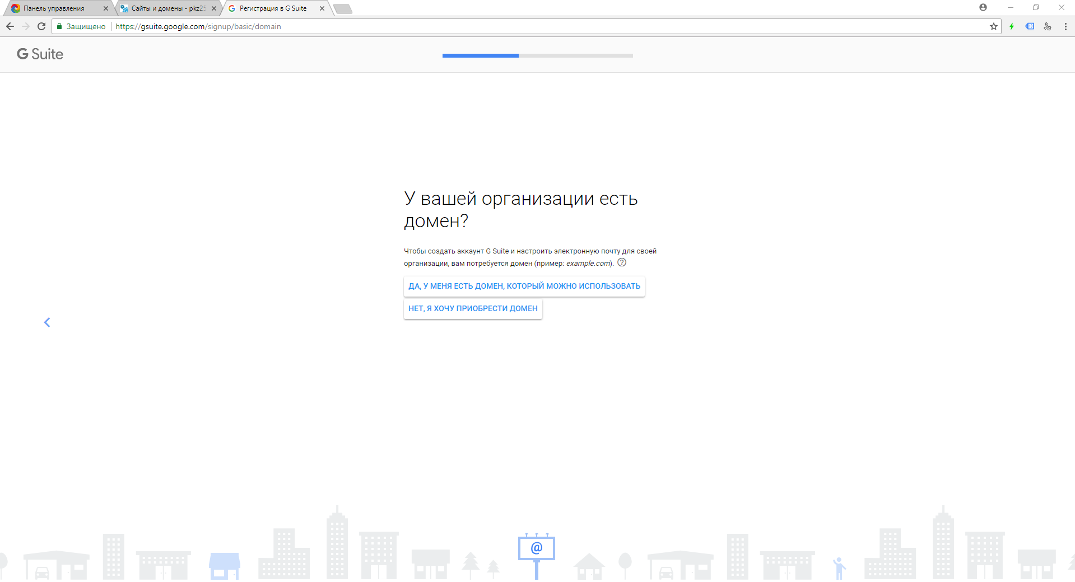This screenshot has height=582, width=1075.
Task: Reload the current page
Action: (41, 26)
